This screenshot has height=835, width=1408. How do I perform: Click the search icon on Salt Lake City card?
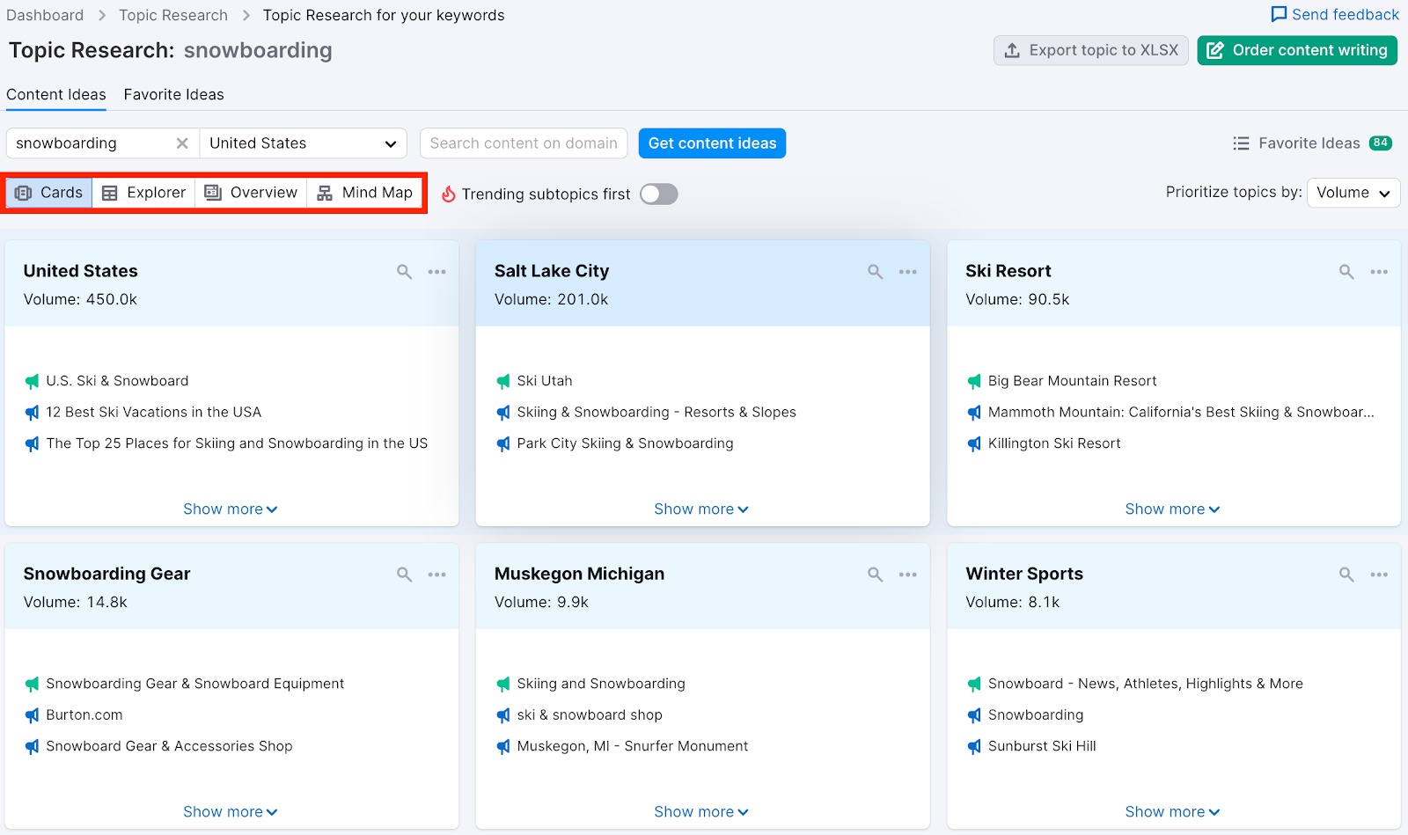pos(875,272)
